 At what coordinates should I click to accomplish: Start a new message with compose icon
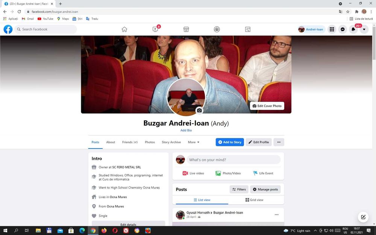(x=363, y=217)
